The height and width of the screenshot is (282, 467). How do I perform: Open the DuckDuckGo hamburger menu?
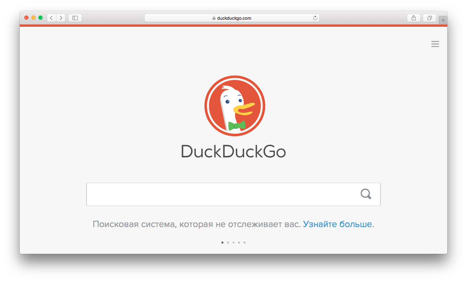(435, 44)
